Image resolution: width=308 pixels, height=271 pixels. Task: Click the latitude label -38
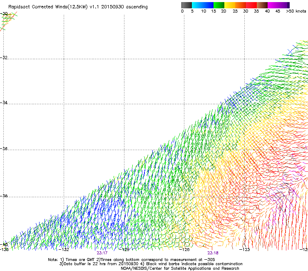click(x=4, y=196)
